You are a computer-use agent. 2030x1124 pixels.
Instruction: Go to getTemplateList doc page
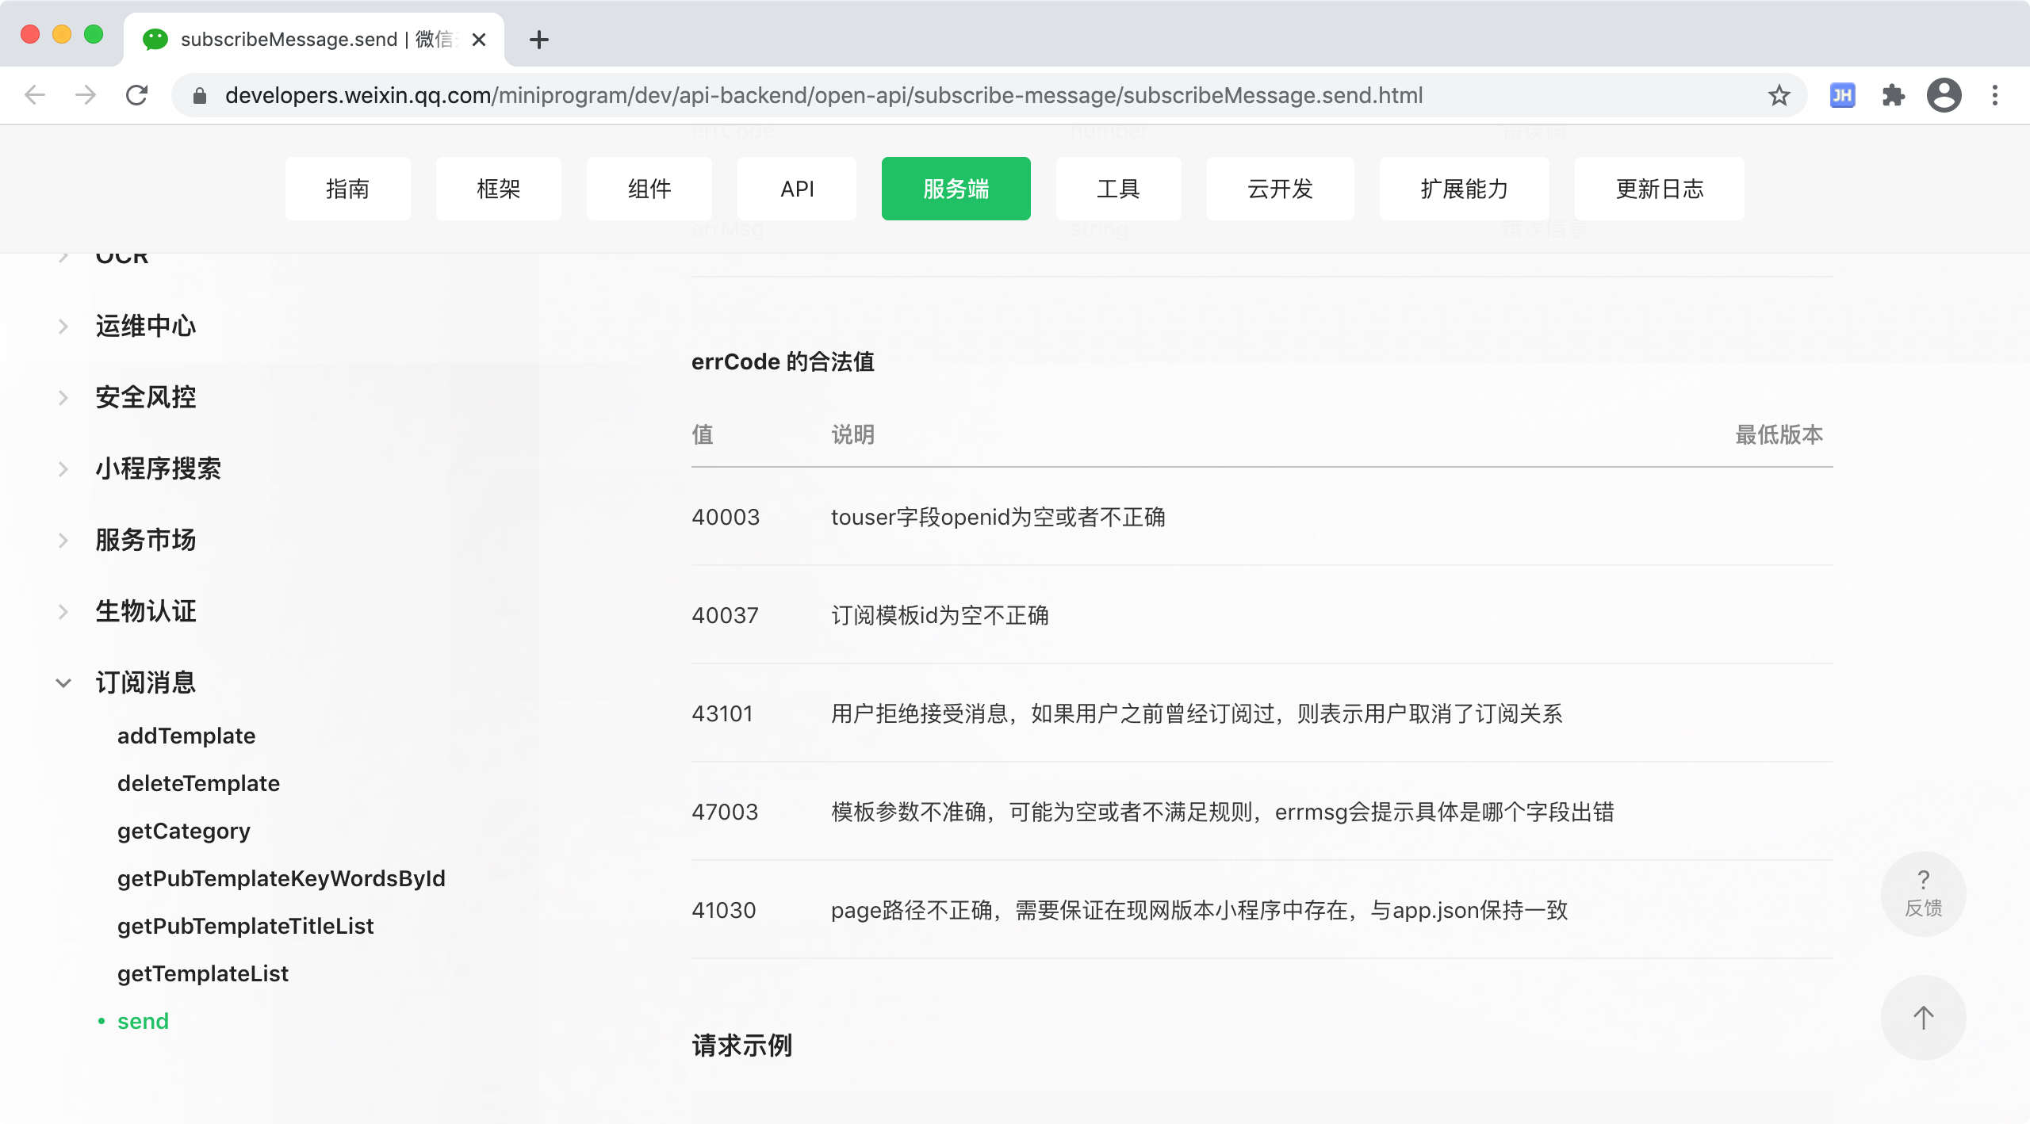pyautogui.click(x=203, y=973)
